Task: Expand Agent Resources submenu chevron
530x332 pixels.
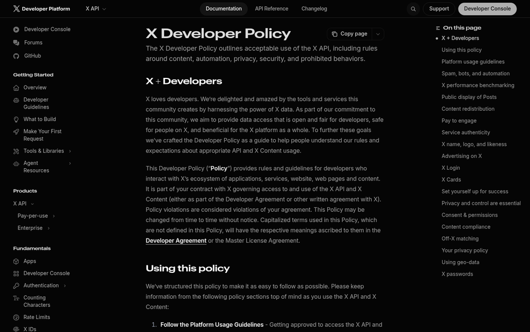Action: [70, 163]
